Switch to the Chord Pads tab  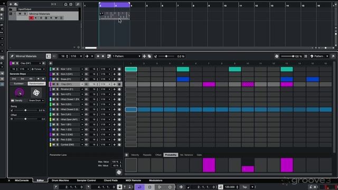coord(111,180)
